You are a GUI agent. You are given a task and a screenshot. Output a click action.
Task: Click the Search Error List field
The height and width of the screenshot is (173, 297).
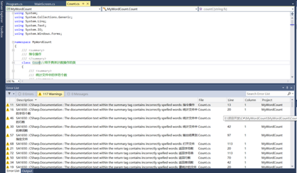(x=267, y=94)
